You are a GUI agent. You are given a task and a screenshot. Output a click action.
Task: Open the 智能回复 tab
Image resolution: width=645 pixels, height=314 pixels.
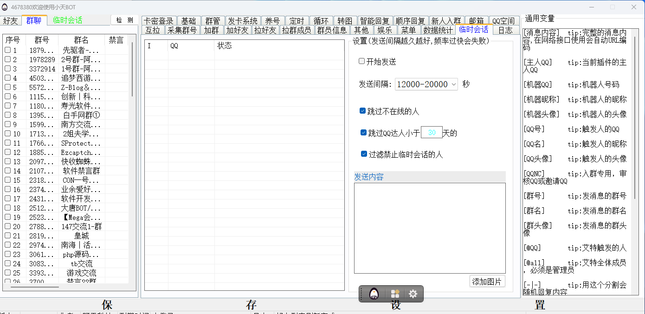pyautogui.click(x=375, y=21)
